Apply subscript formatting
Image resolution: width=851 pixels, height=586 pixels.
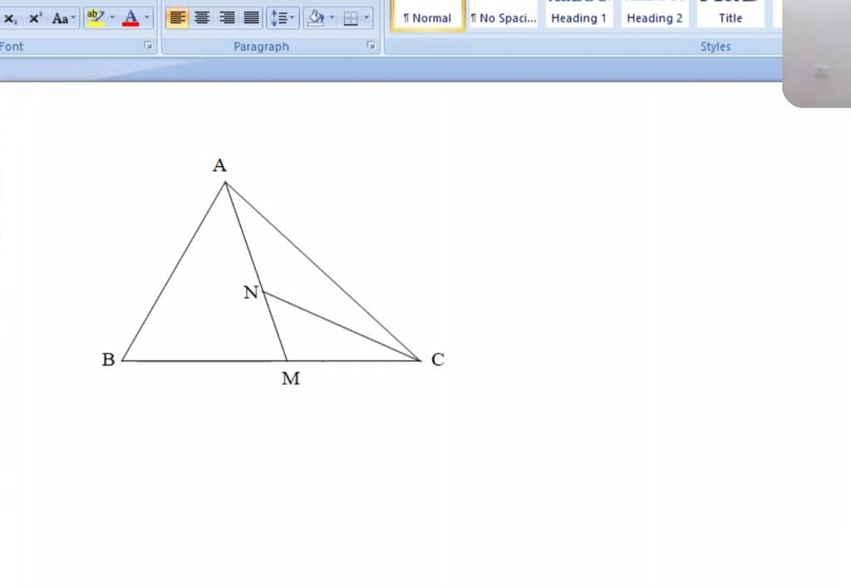coord(10,18)
